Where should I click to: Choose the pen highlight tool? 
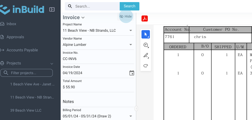146,55
